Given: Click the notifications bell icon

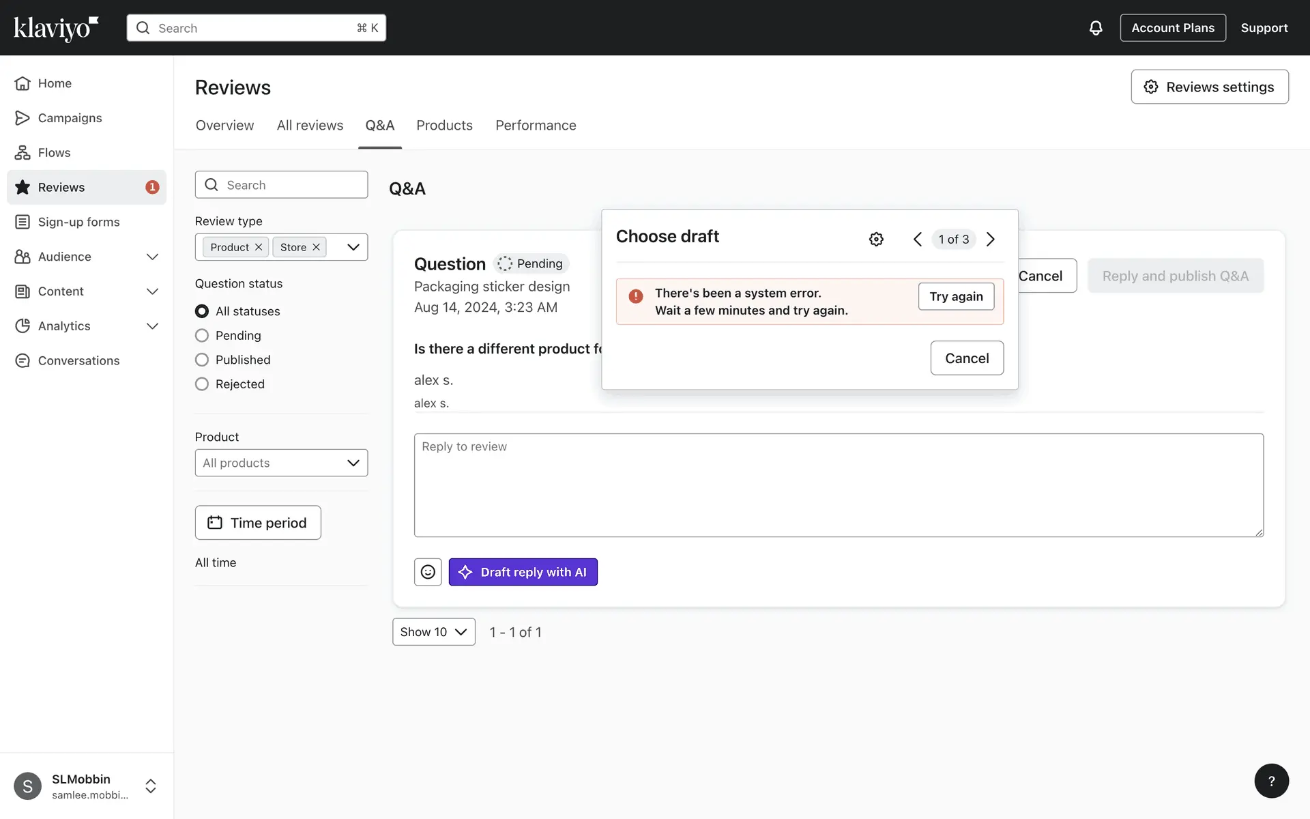Looking at the screenshot, I should click(1095, 28).
